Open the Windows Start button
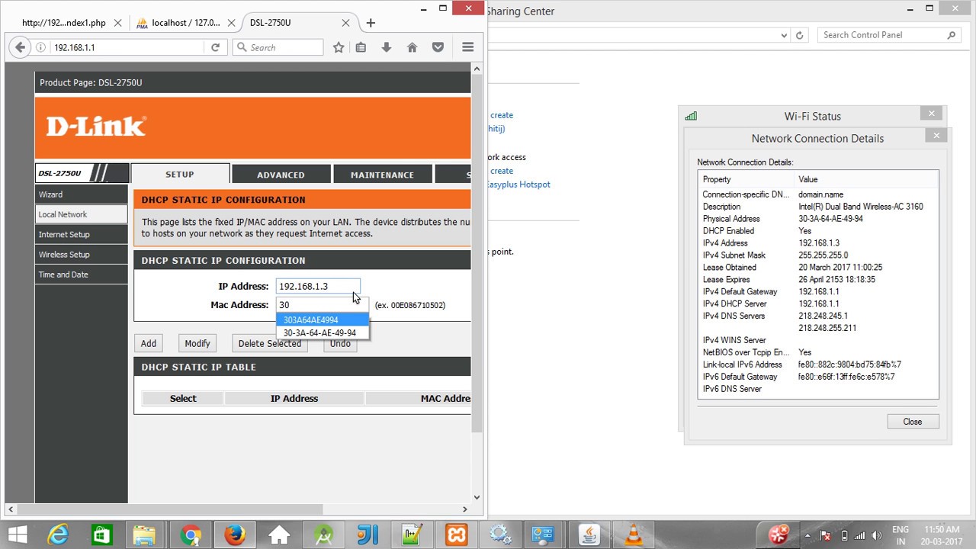 coord(17,535)
